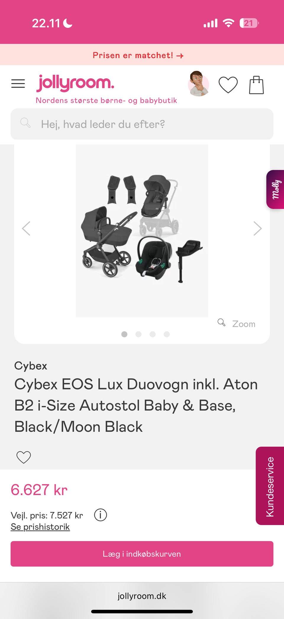Viewport: 284px width, 619px height.
Task: Show the previous product image with the left chevron
Action: click(x=26, y=229)
